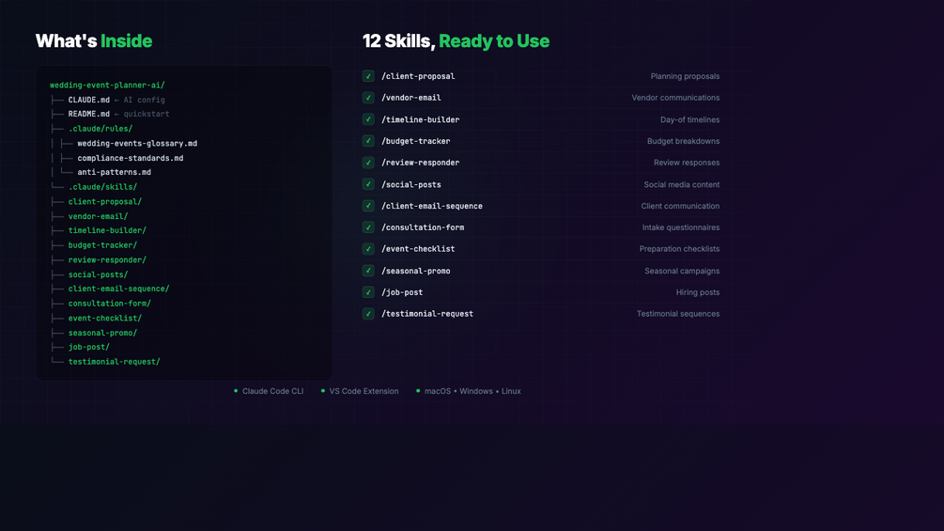
Task: Toggle the /testimonial-request checkmark
Action: (x=368, y=314)
